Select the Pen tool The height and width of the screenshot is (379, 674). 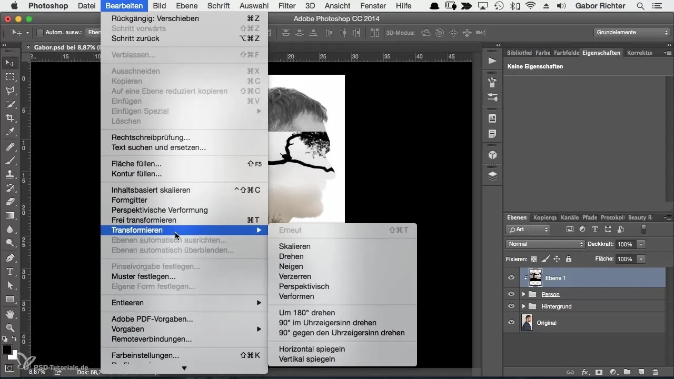(10, 258)
